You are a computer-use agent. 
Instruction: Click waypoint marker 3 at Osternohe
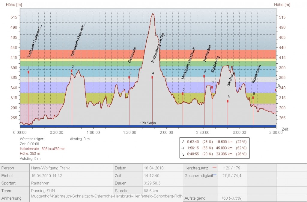[x=129, y=77]
